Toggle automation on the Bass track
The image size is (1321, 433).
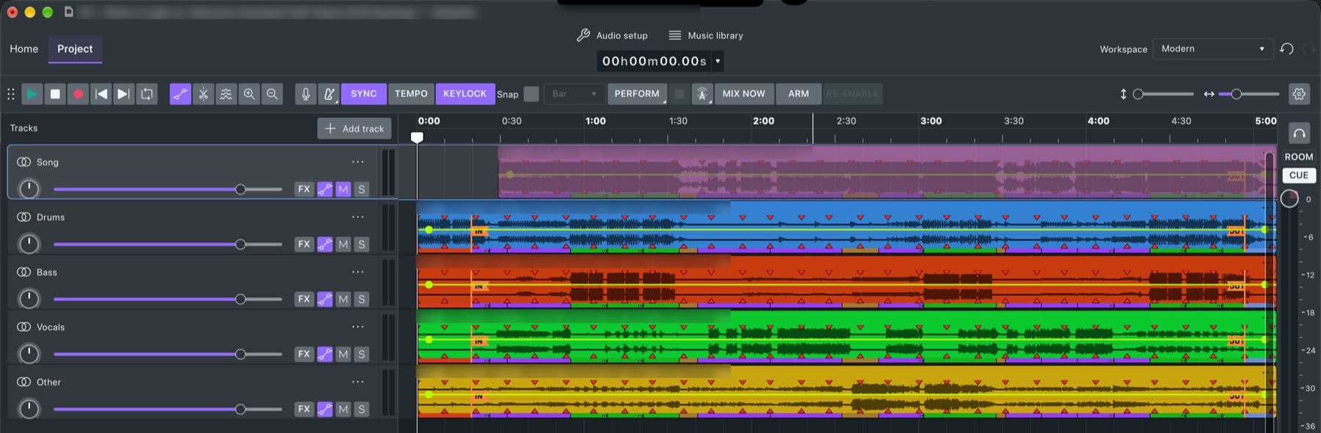pyautogui.click(x=324, y=299)
